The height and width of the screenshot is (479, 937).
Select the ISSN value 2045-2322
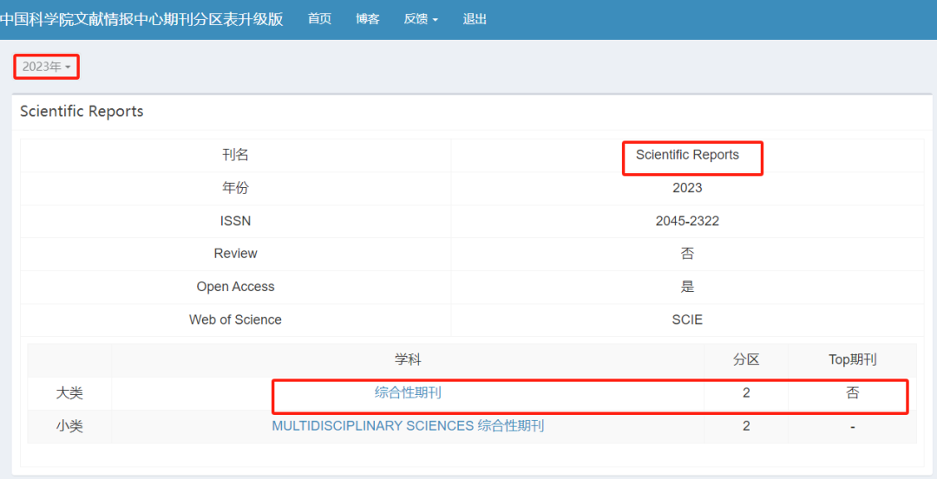pyautogui.click(x=687, y=221)
